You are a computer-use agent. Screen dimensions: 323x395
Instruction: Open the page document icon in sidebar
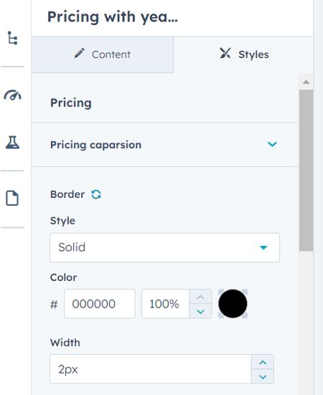pyautogui.click(x=12, y=199)
